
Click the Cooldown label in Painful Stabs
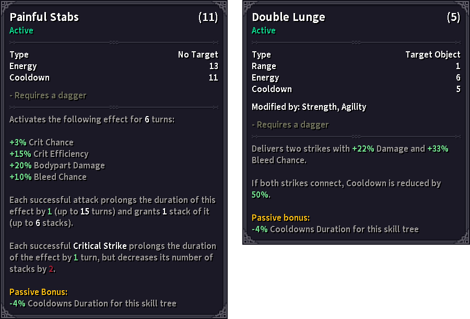pyautogui.click(x=30, y=77)
